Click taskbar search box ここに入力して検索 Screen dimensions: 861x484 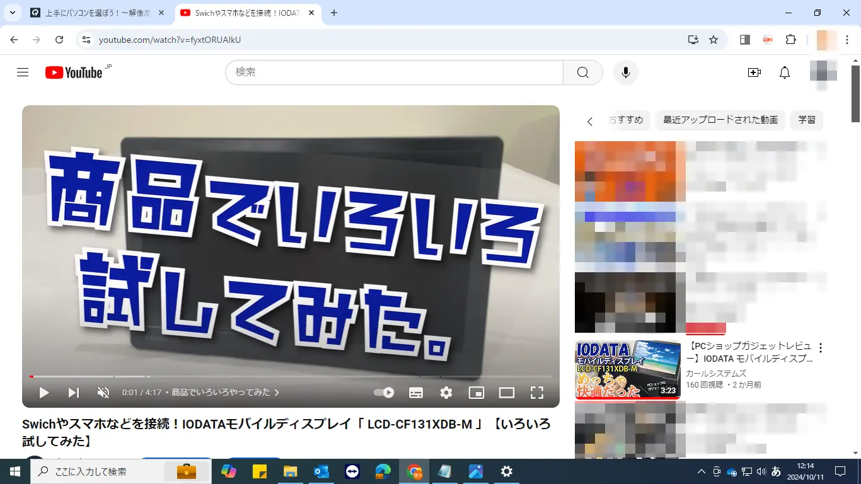click(x=122, y=471)
